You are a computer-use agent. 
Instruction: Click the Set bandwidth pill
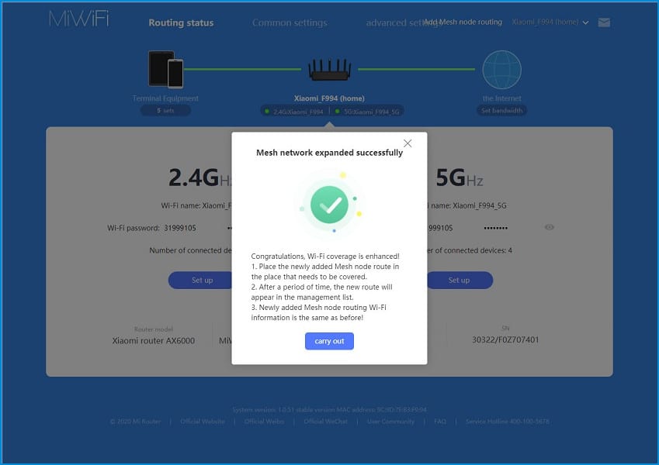pos(501,111)
